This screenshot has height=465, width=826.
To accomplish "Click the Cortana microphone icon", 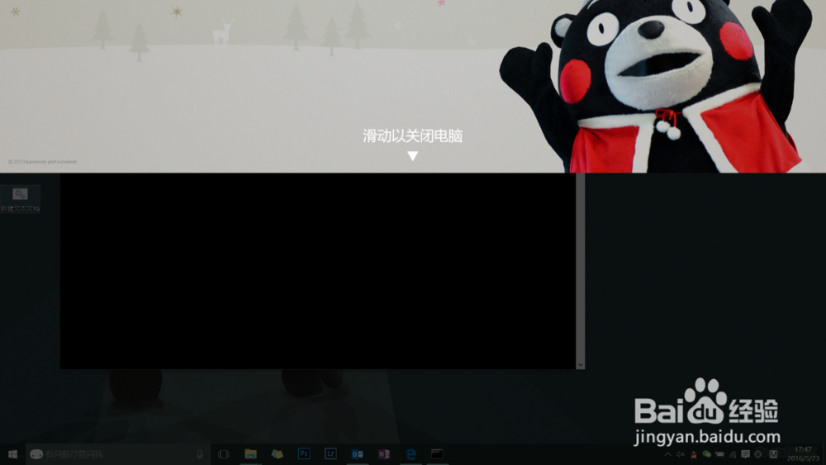I will point(200,454).
